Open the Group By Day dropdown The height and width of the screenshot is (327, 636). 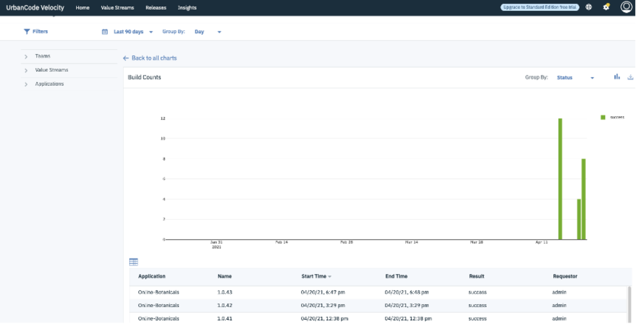tap(208, 32)
